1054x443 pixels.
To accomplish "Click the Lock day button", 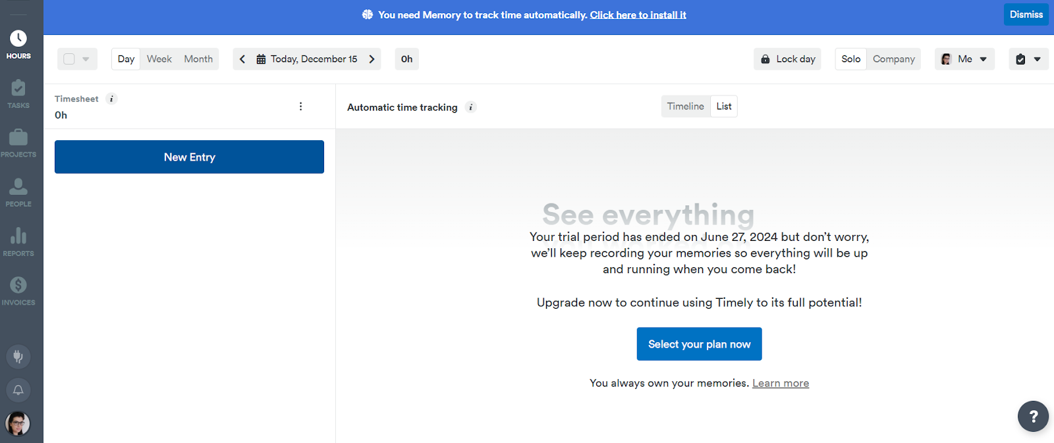I will point(788,59).
